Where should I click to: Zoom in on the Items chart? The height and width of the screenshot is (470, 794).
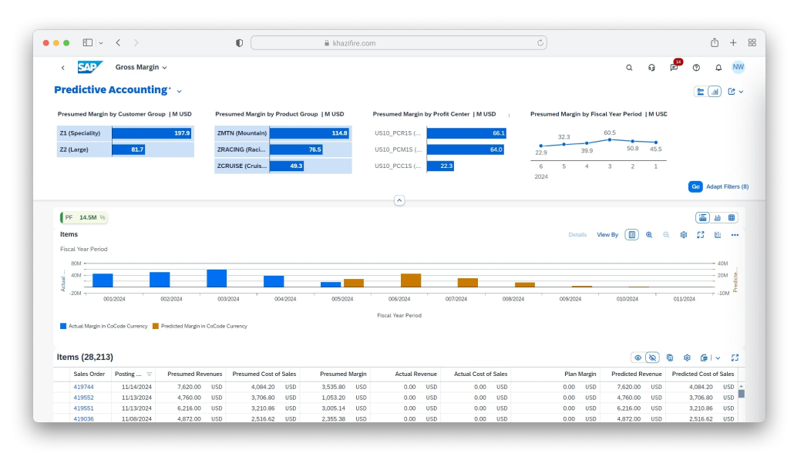click(649, 234)
